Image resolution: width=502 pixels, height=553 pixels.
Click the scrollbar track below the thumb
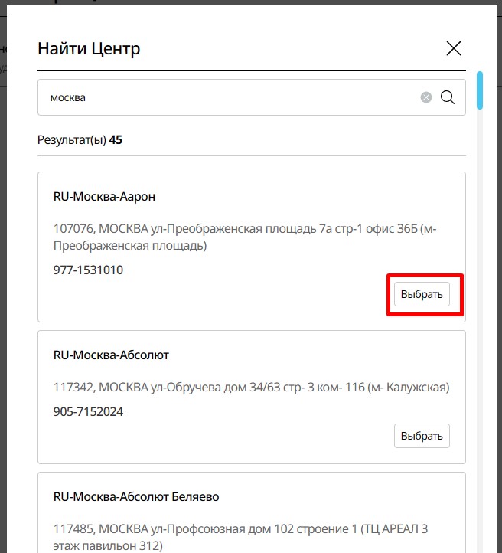point(480,306)
